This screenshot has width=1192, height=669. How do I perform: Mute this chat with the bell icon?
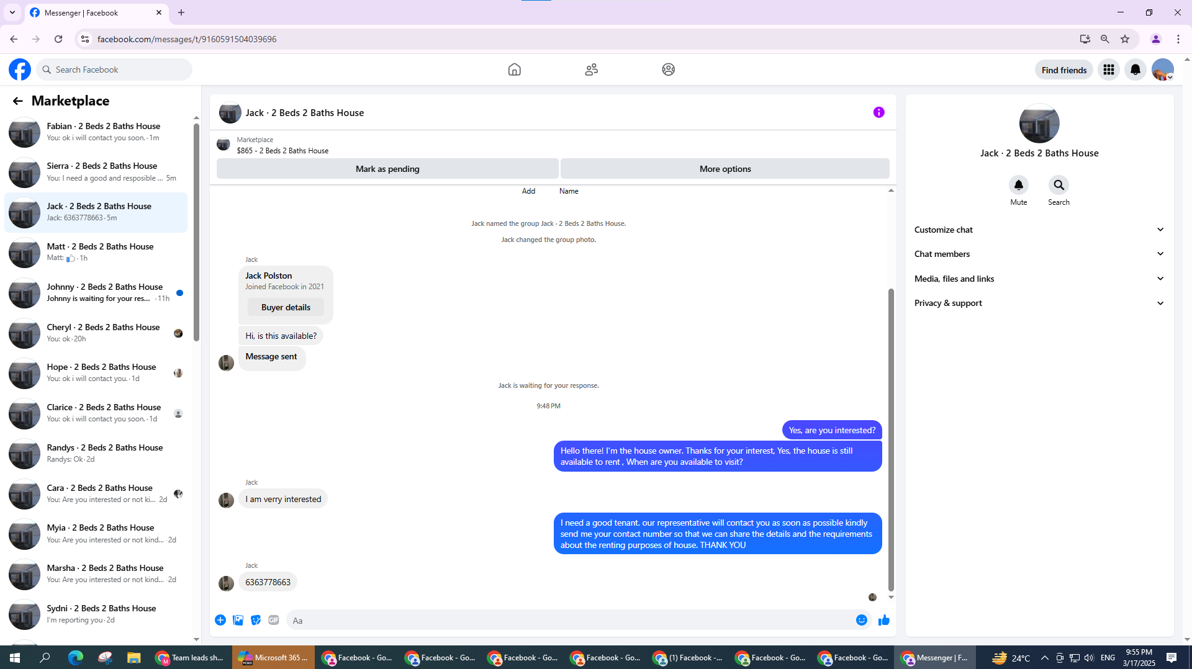pos(1018,185)
